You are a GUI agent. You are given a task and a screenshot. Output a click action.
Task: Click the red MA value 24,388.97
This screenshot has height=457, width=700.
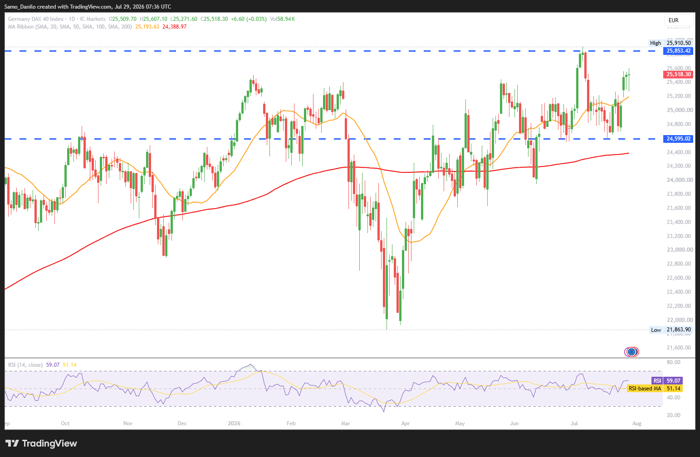coord(174,27)
